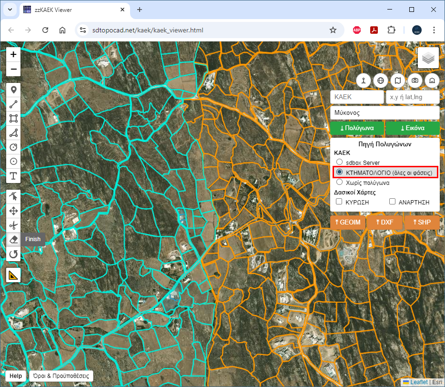
Task: Select the draw polyline tool
Action: [x=13, y=104]
